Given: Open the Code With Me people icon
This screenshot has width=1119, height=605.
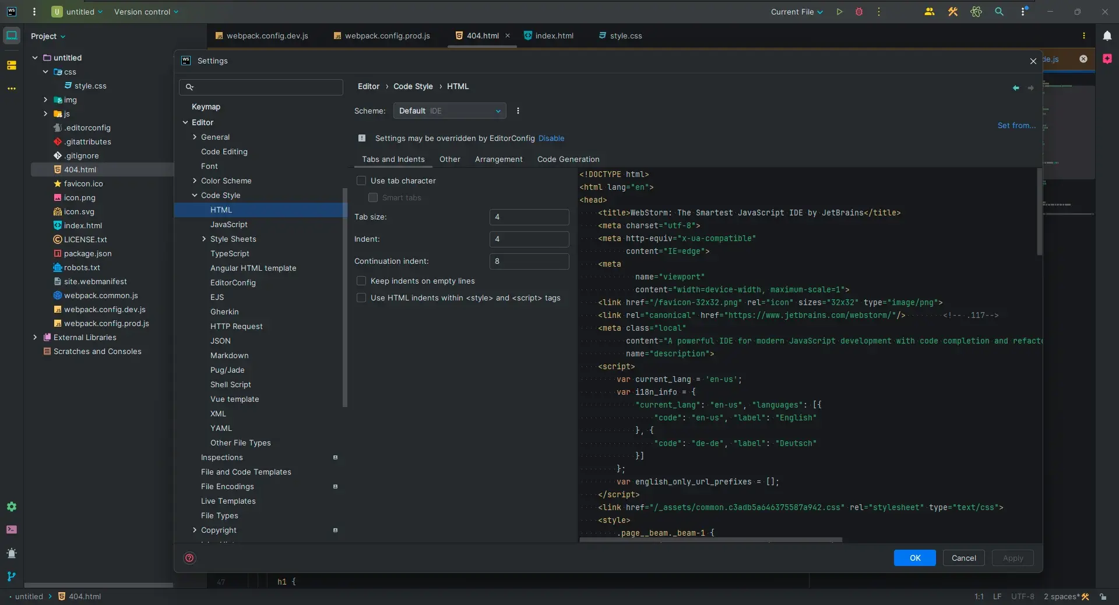Looking at the screenshot, I should tap(929, 12).
